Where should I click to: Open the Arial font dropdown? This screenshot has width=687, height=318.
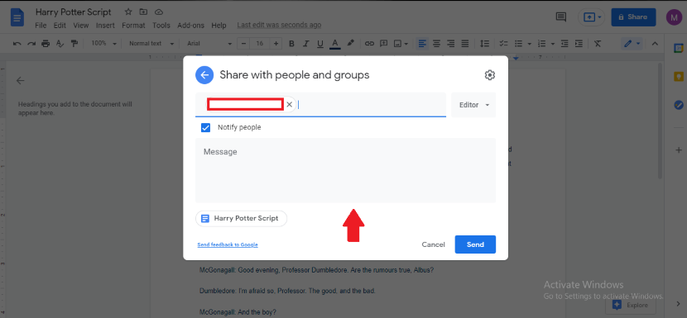[209, 43]
